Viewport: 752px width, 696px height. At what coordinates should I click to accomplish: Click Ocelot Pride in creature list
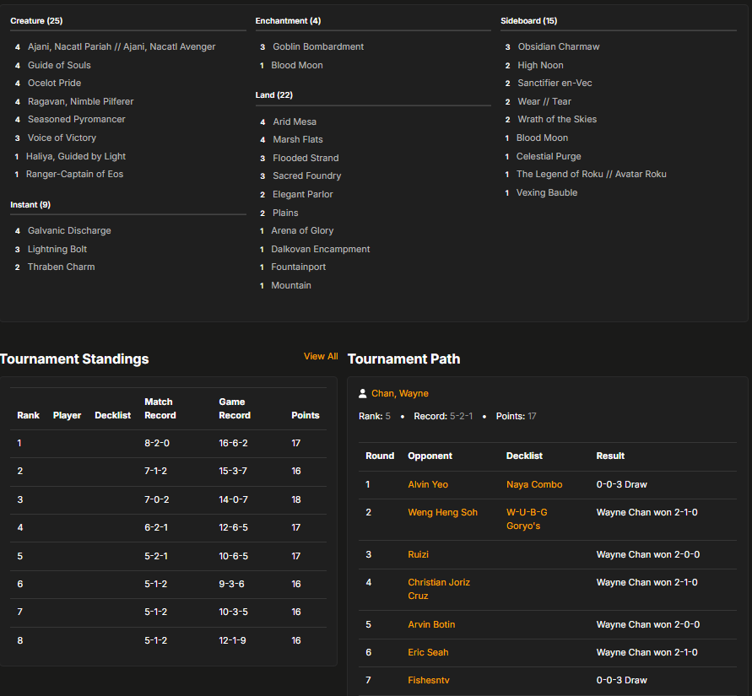[54, 83]
